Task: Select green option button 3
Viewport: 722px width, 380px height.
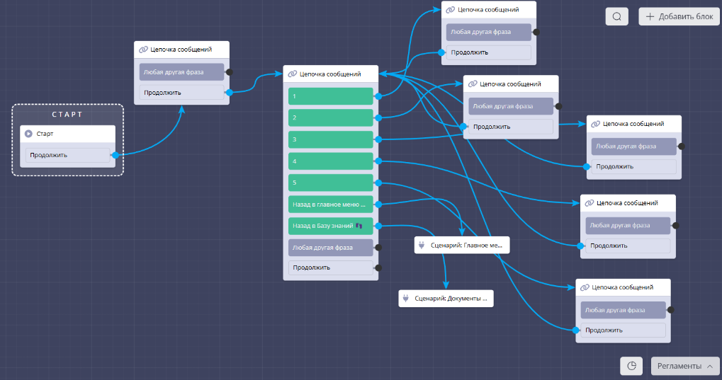Action: tap(330, 139)
